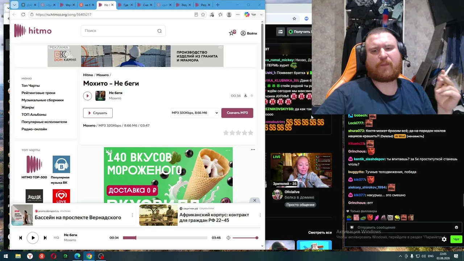Image resolution: width=464 pixels, height=261 pixels.
Task: Click Смотреть все in the stream window
Action: coord(320,233)
